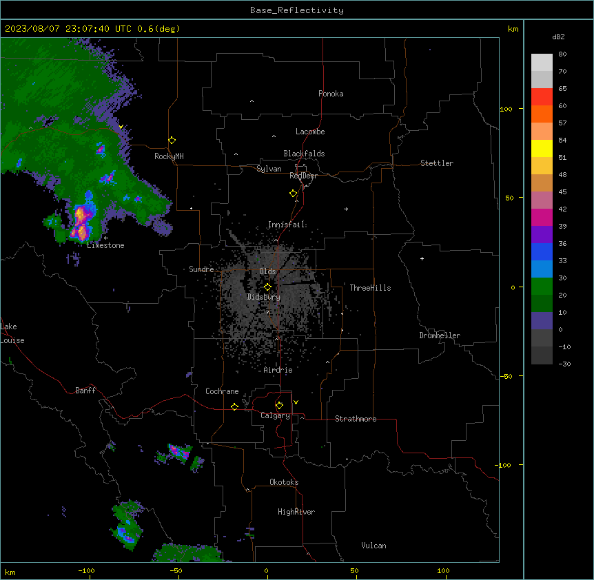
Task: Click the Sundre town label
Action: (201, 269)
